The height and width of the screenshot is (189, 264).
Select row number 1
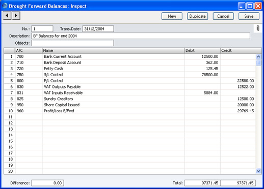[x=10, y=56]
